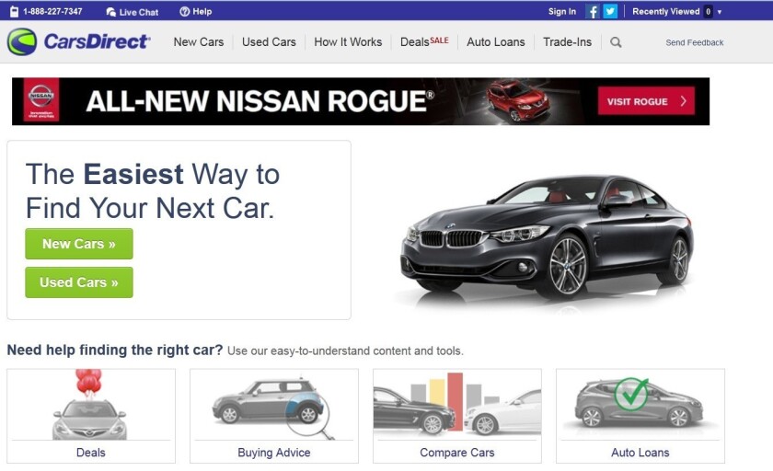The height and width of the screenshot is (471, 773).
Task: Open the Facebook icon in top bar
Action: coord(592,11)
